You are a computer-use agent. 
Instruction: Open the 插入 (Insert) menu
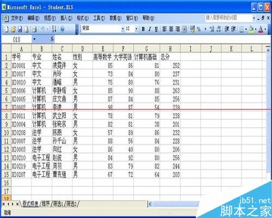[66, 18]
